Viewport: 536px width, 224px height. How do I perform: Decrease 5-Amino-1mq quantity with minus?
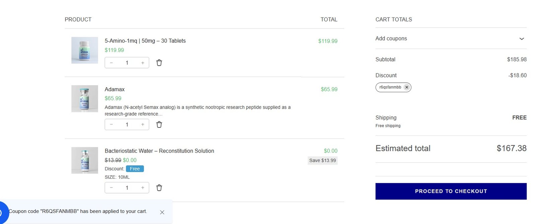pos(111,63)
